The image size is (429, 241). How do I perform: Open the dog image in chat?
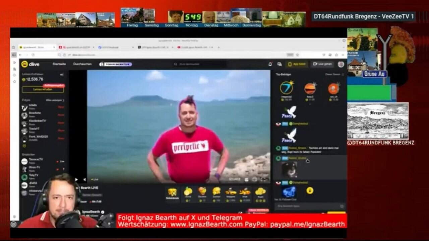289,170
